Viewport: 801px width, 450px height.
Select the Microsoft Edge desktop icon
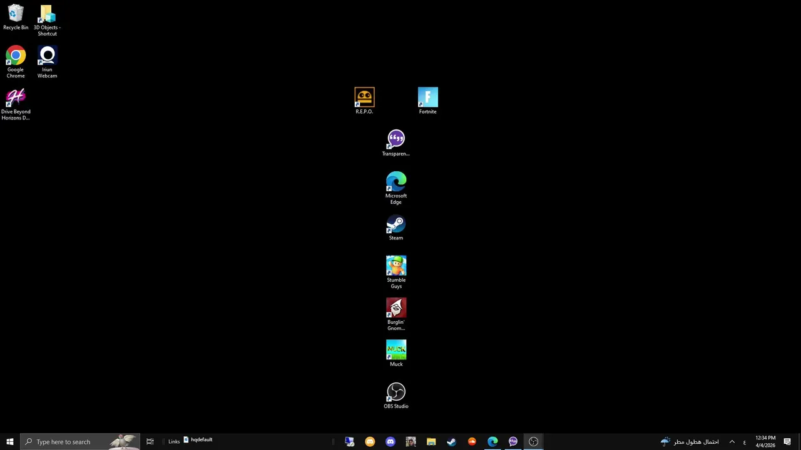[x=396, y=188]
